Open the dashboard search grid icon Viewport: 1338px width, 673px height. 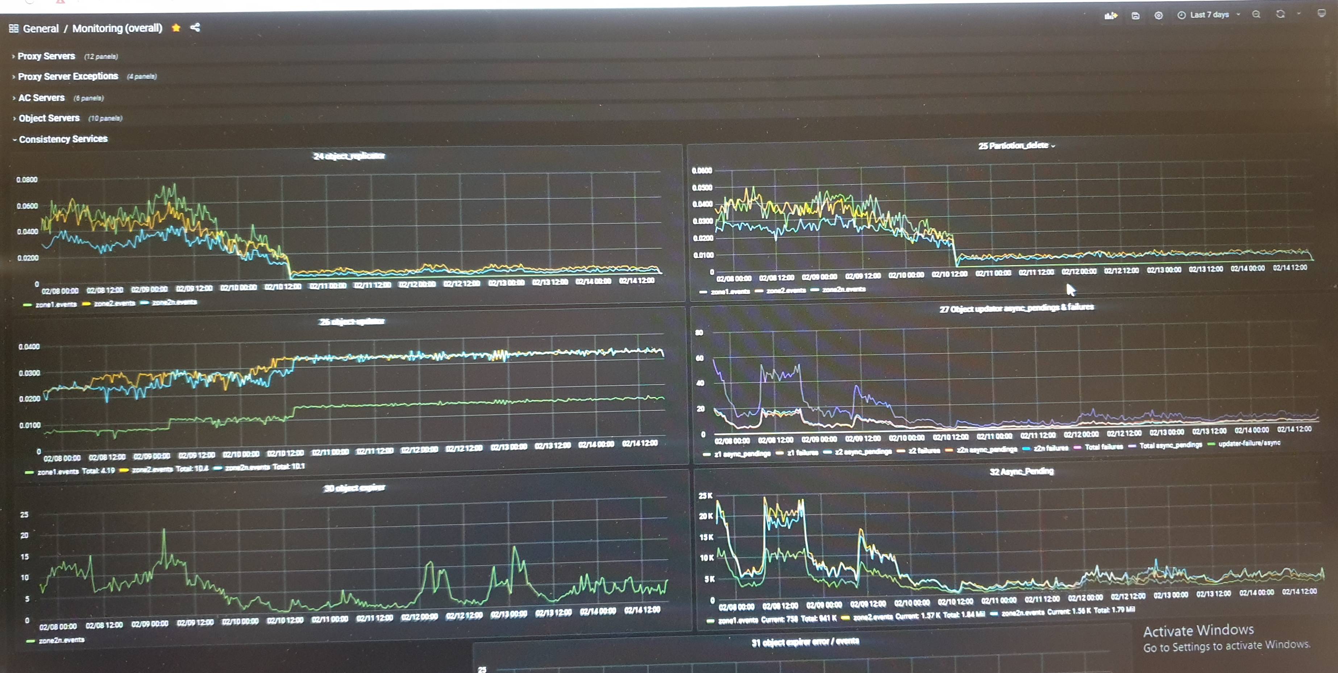point(13,29)
